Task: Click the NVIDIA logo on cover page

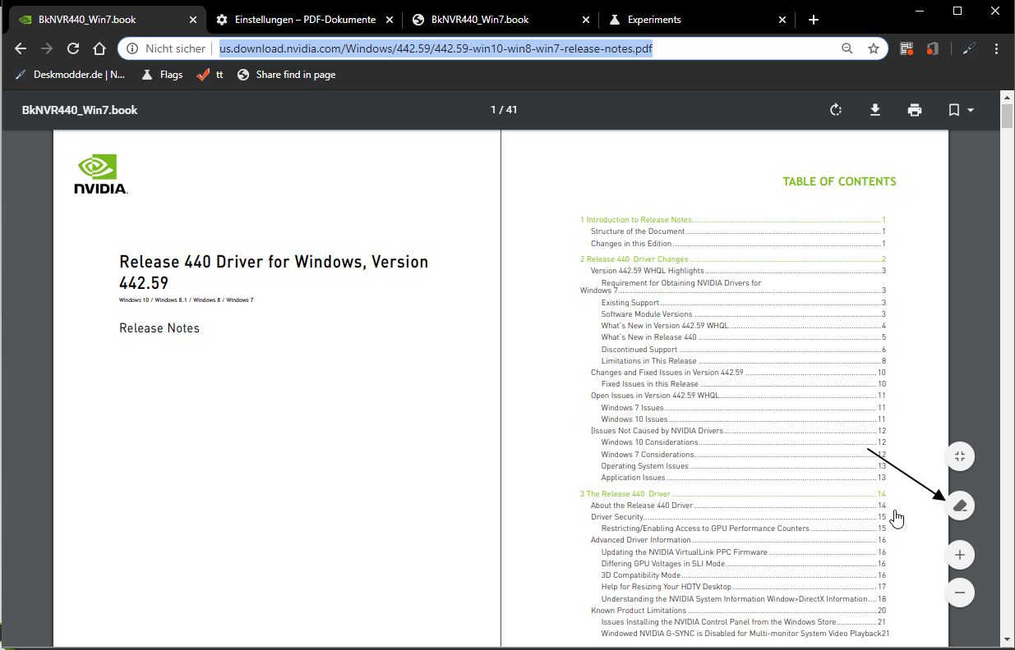Action: 100,175
